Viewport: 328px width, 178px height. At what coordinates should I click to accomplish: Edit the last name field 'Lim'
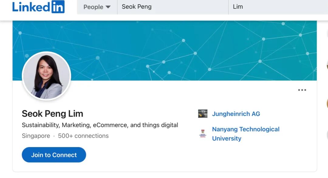pos(278,7)
